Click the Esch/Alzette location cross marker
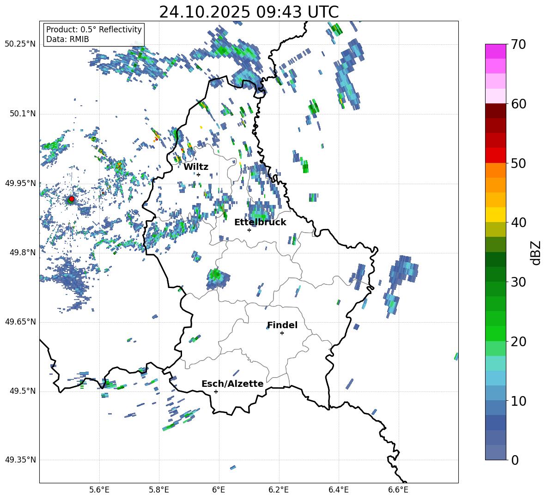 click(216, 391)
